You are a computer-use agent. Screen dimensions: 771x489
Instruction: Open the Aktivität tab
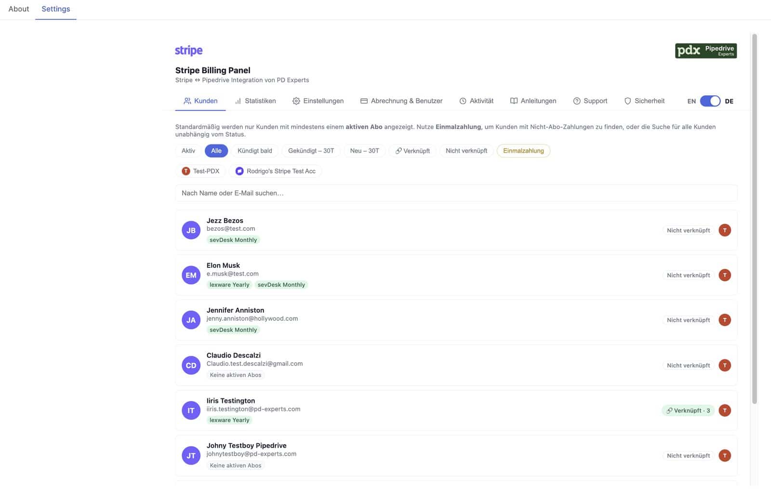pyautogui.click(x=476, y=101)
